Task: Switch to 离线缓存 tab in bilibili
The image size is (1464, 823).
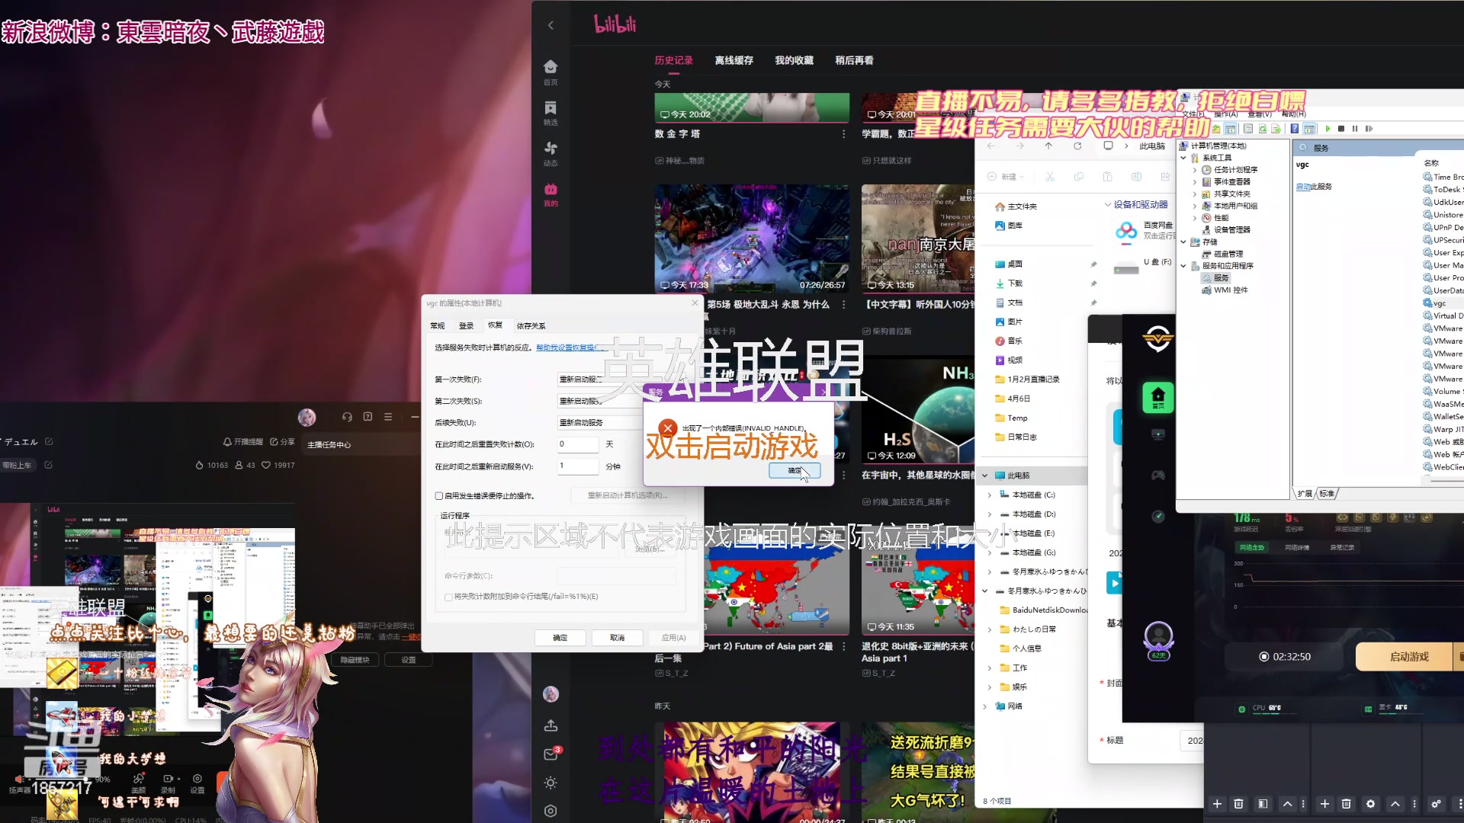Action: click(734, 60)
